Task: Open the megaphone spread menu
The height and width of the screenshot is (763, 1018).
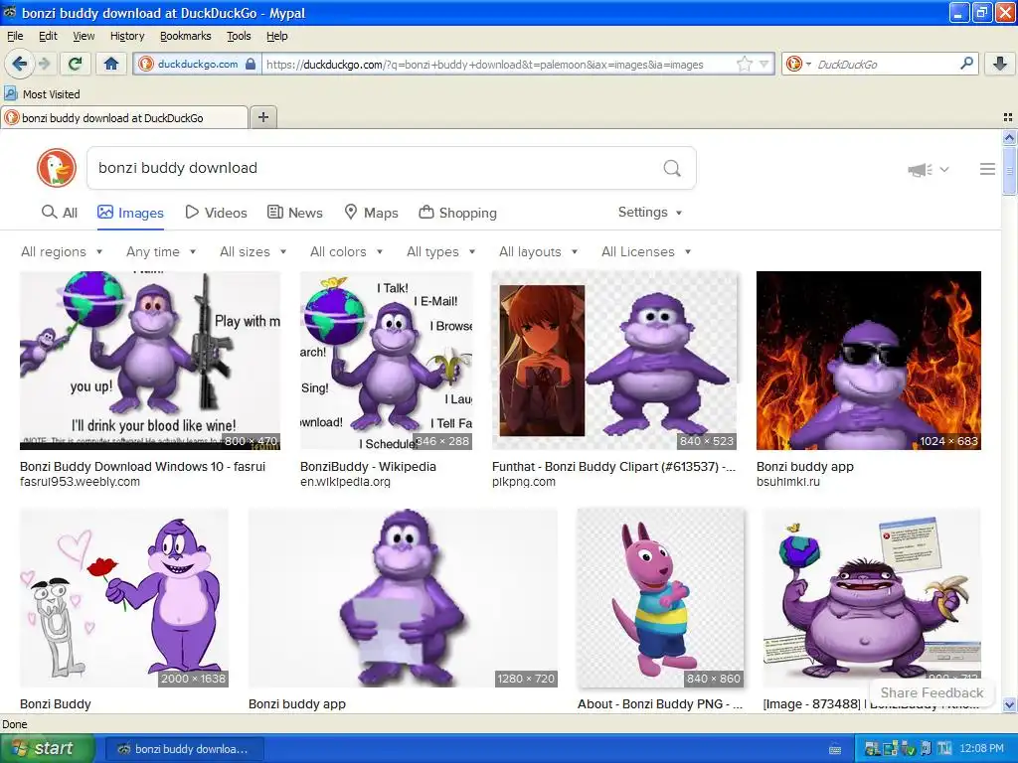Action: [928, 169]
